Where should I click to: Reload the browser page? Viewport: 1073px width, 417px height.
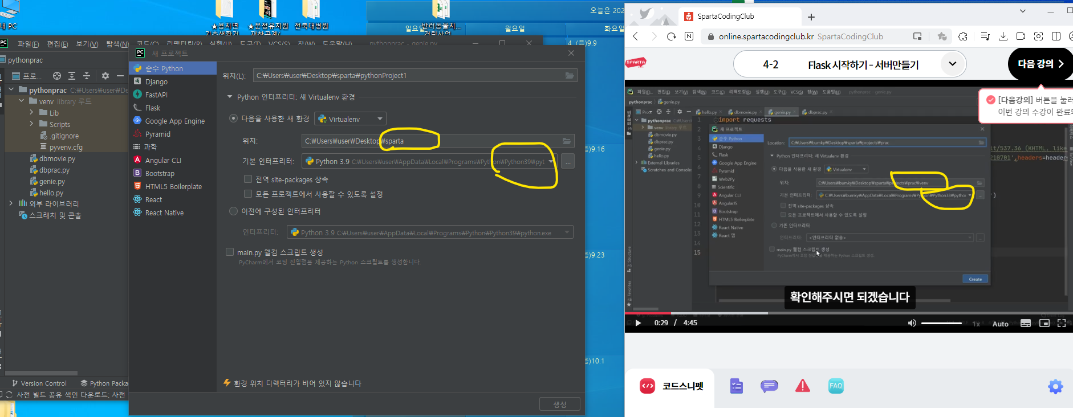tap(672, 36)
